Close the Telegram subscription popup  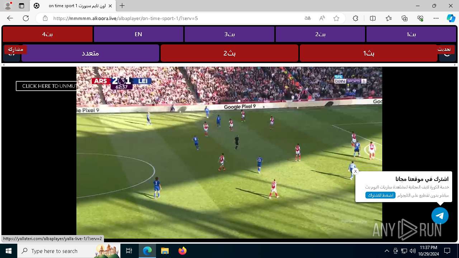(355, 172)
